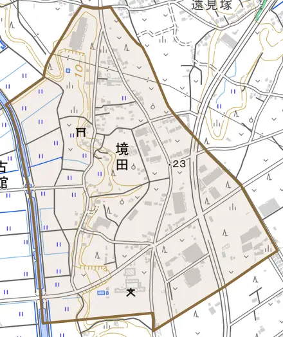
Task: Click the shrine torii symbol
Action: coord(81,132)
